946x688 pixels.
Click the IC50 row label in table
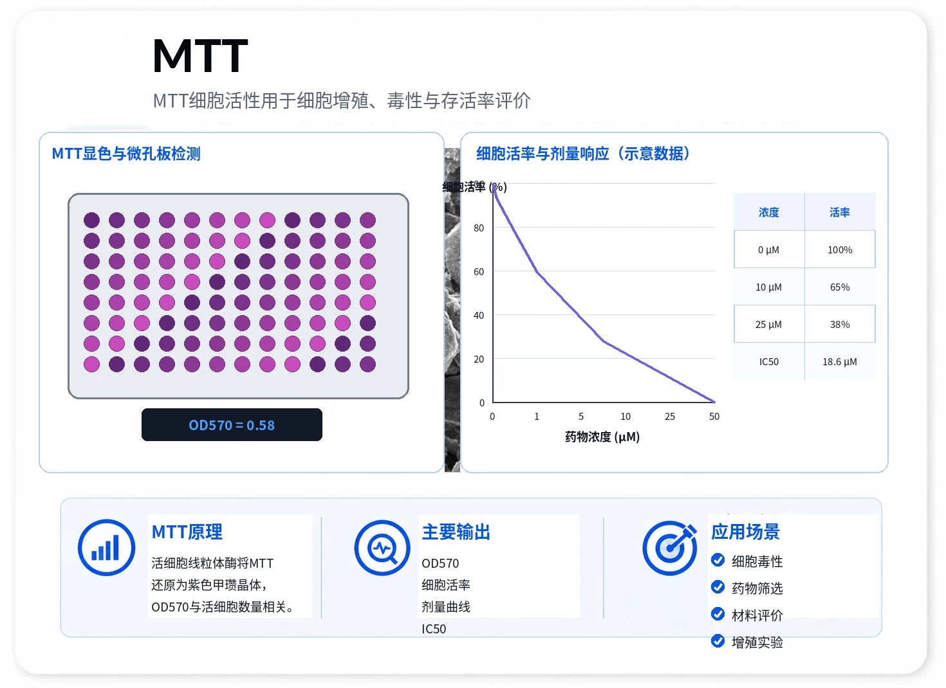[769, 361]
